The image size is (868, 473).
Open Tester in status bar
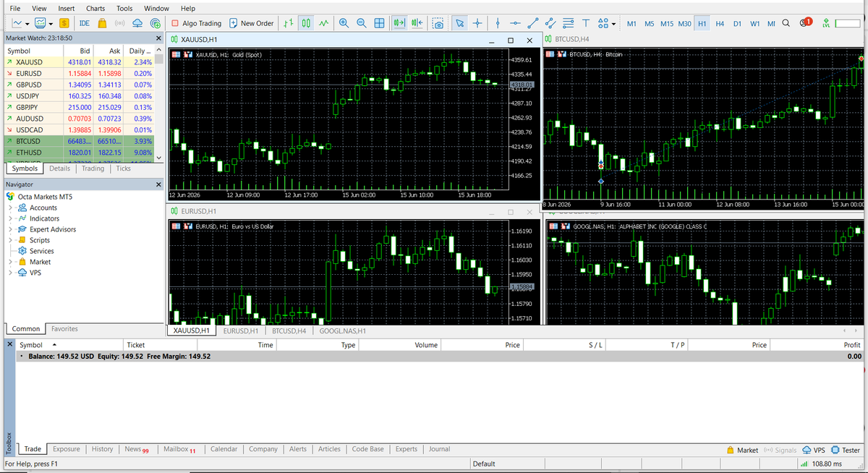pyautogui.click(x=846, y=450)
